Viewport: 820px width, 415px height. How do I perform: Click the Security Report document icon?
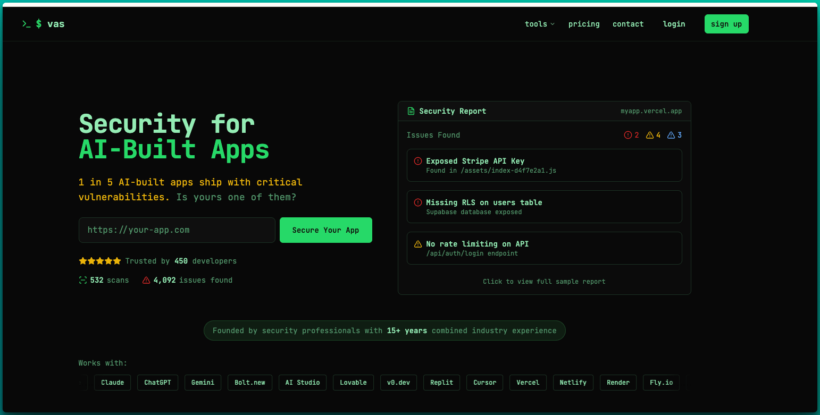411,111
